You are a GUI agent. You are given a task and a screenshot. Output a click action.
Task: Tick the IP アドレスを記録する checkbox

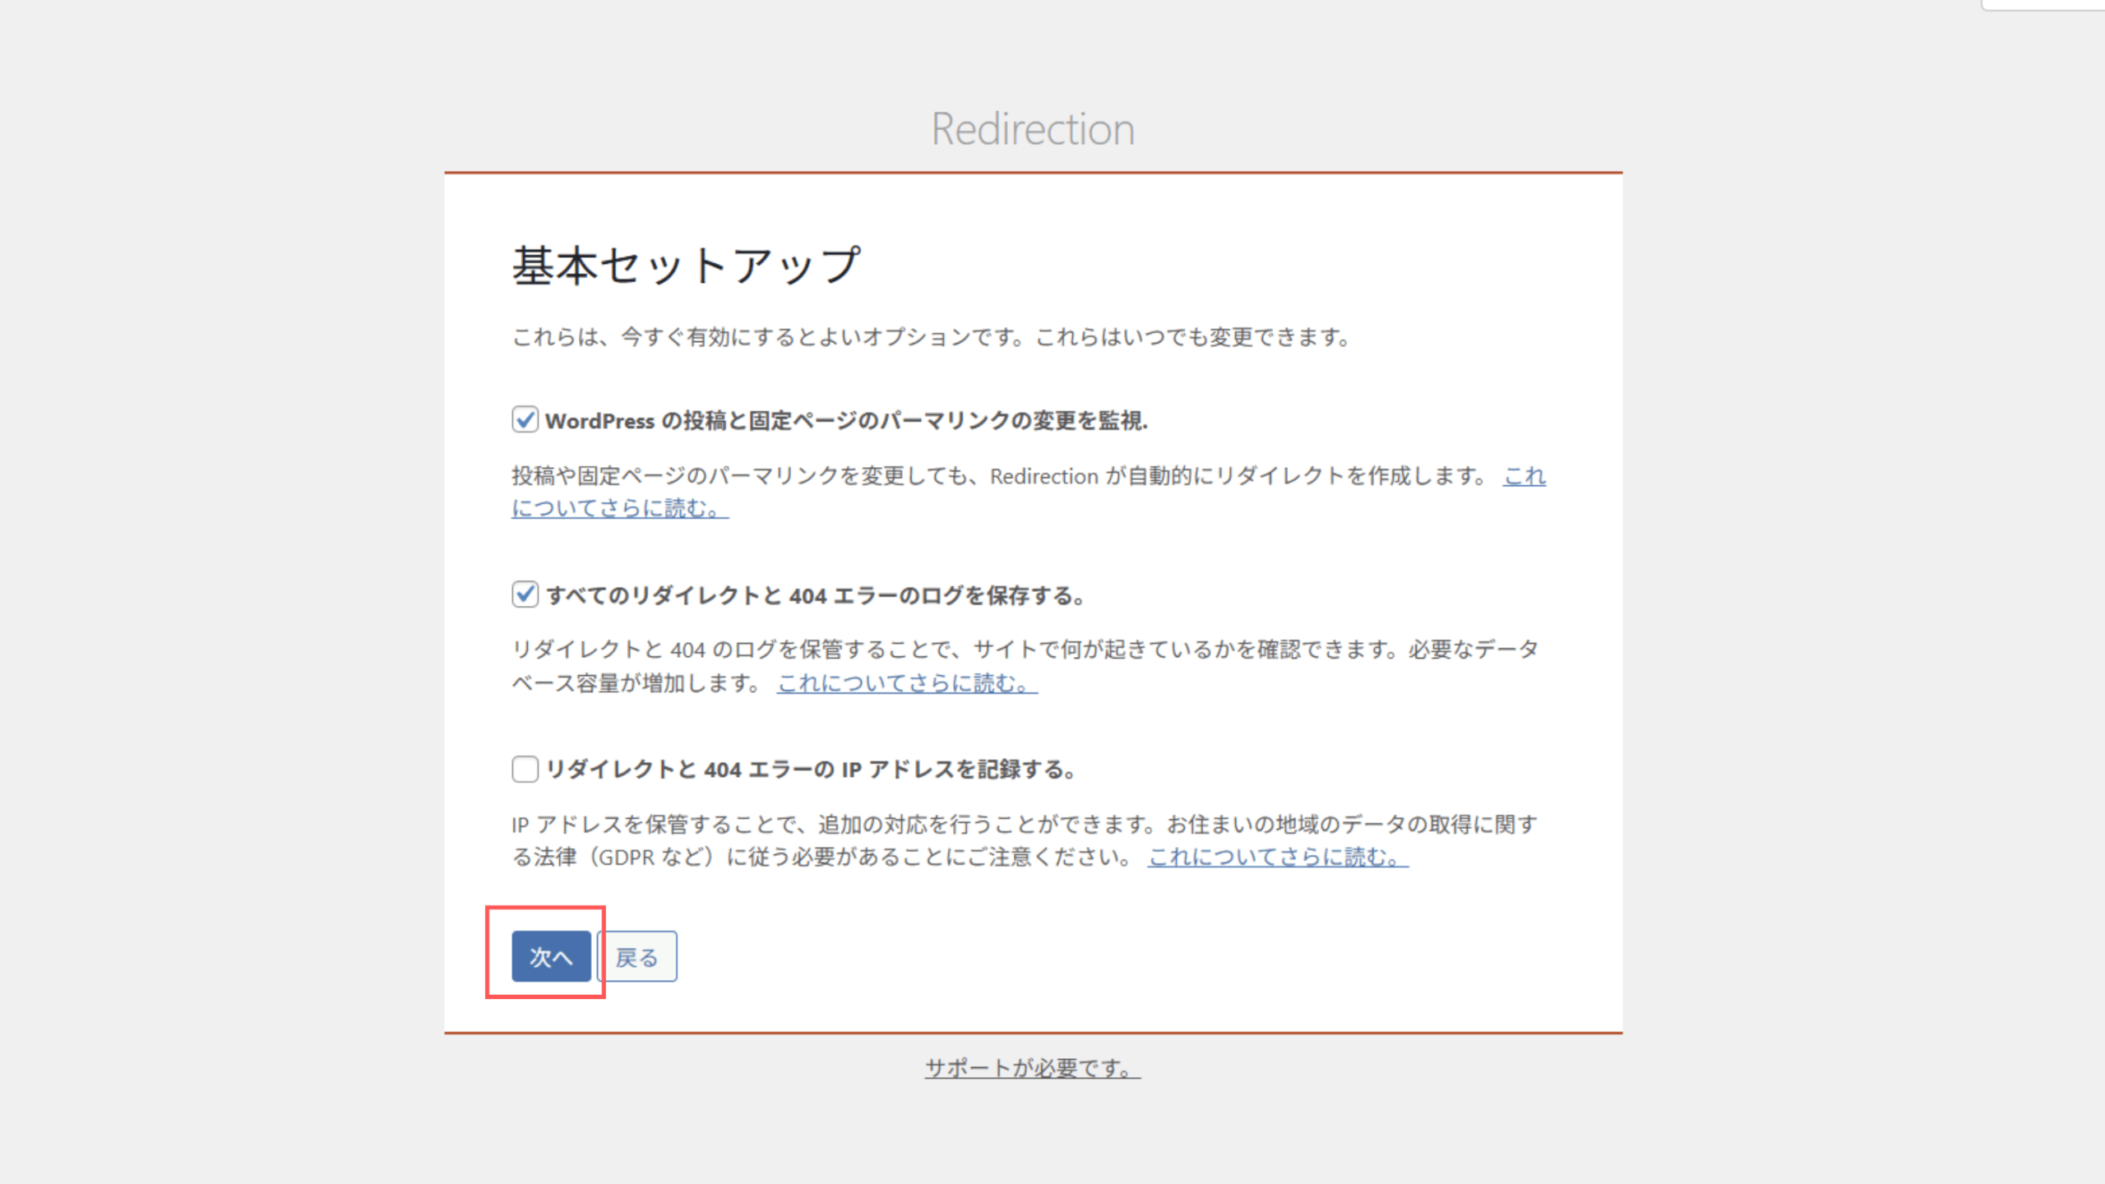click(x=525, y=770)
